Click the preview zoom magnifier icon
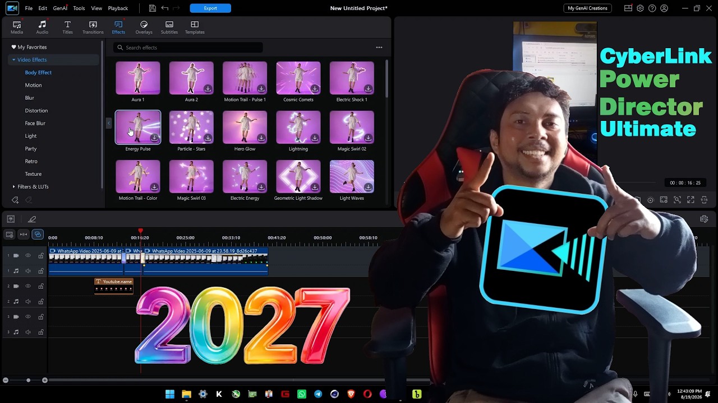718x403 pixels. point(677,200)
